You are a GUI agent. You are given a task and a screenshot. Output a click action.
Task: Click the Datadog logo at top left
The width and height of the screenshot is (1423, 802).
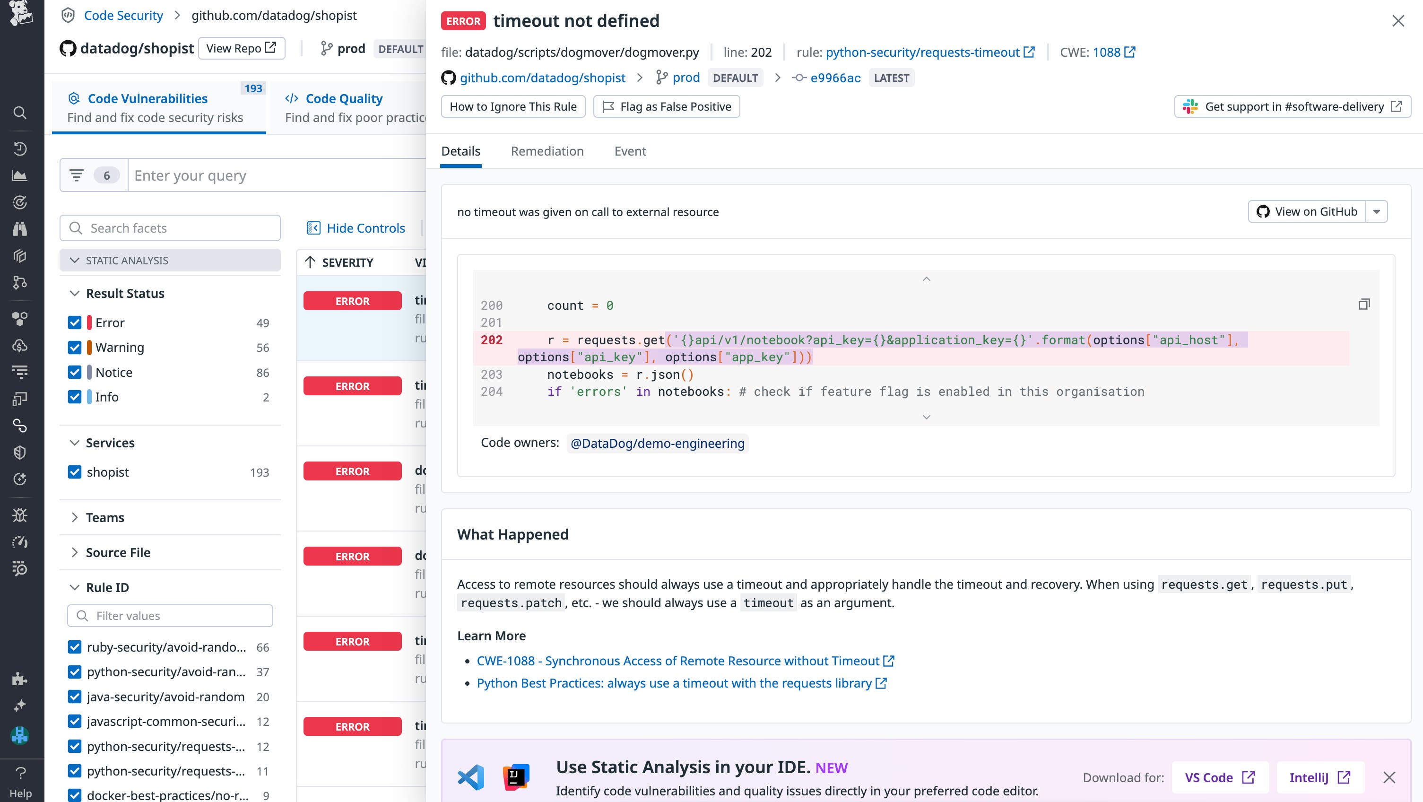(x=20, y=14)
